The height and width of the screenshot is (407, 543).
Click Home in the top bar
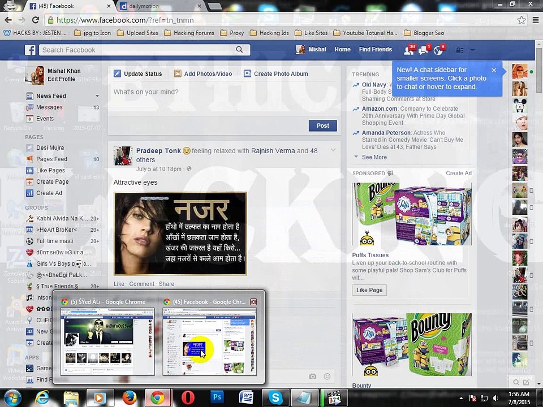point(343,50)
